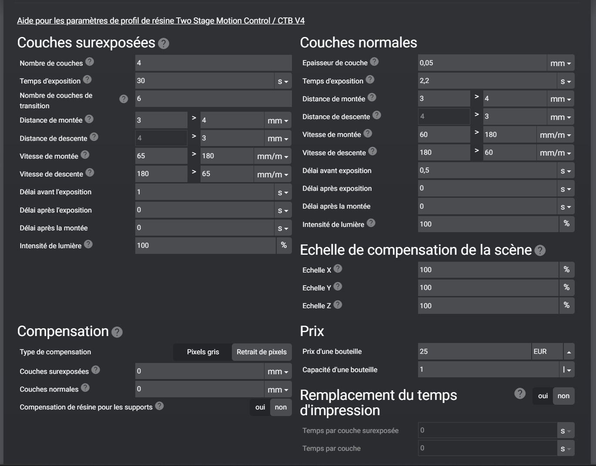Edit normales Temps d'exposition value 2,2
This screenshot has width=596, height=466.
(487, 81)
